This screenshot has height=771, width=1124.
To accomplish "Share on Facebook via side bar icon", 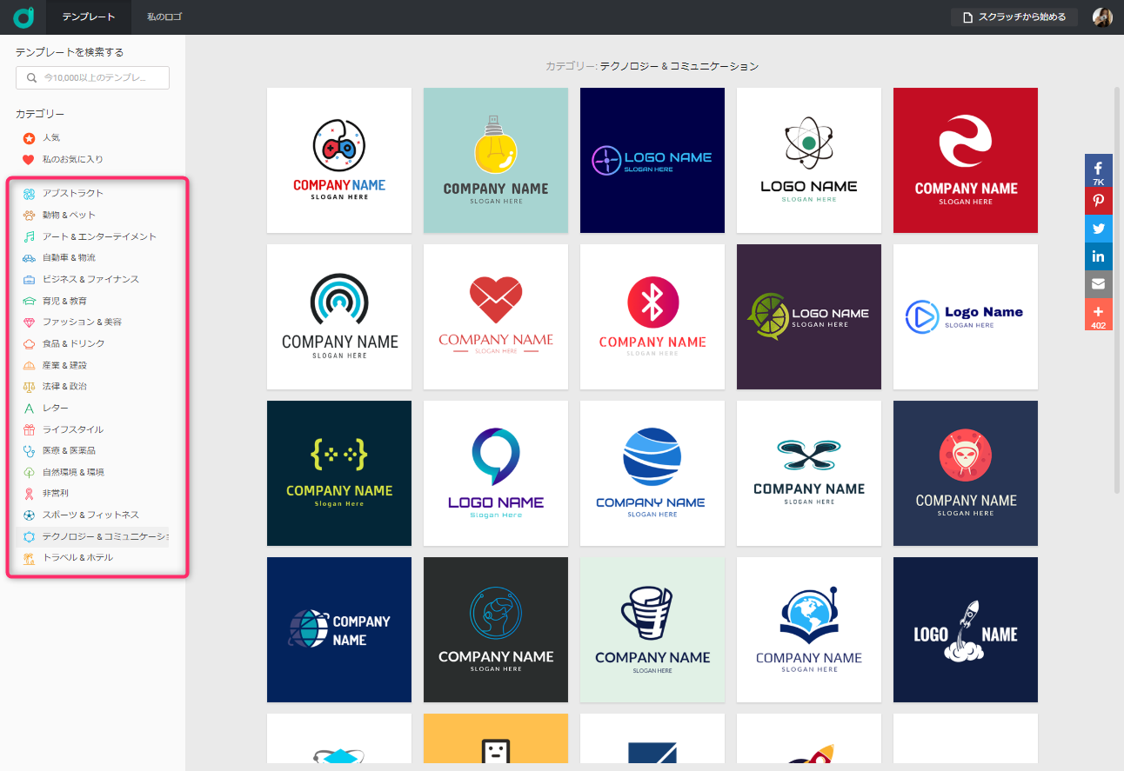I will 1099,170.
